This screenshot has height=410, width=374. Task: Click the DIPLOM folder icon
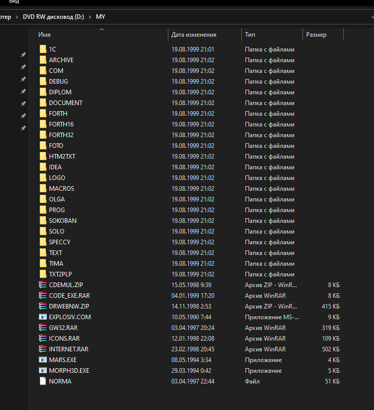click(x=43, y=92)
